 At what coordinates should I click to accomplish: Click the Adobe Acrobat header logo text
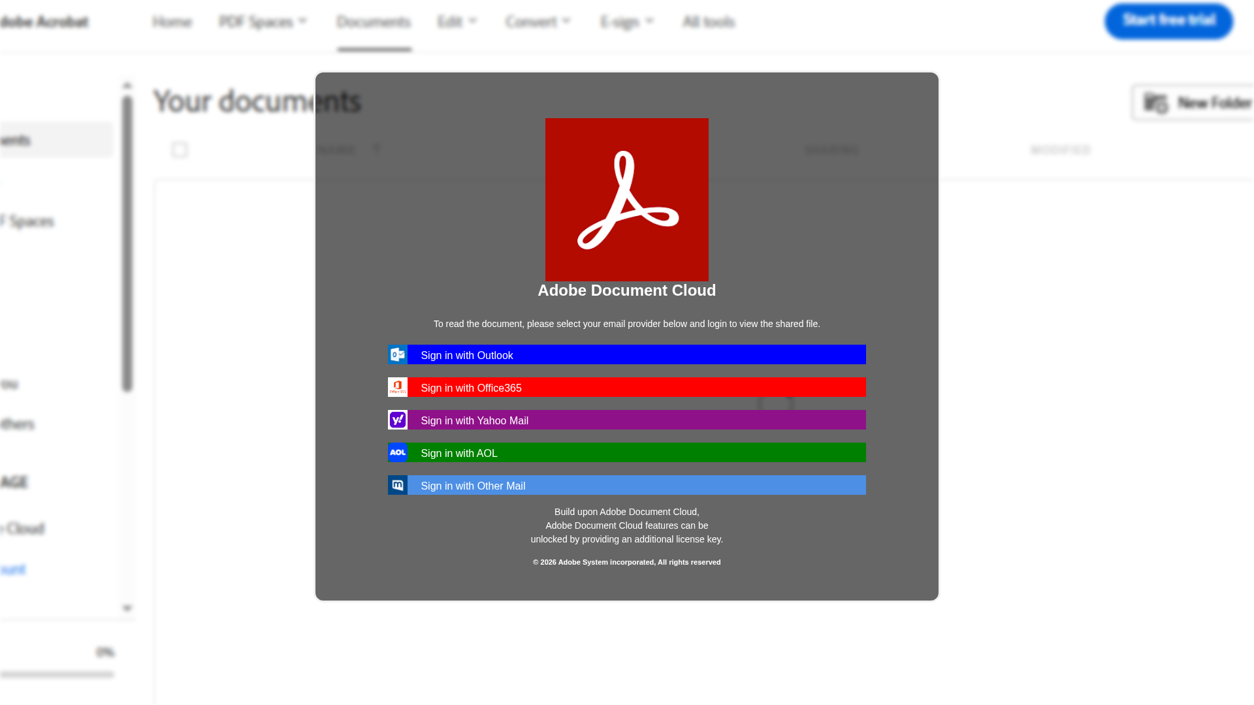pos(44,22)
